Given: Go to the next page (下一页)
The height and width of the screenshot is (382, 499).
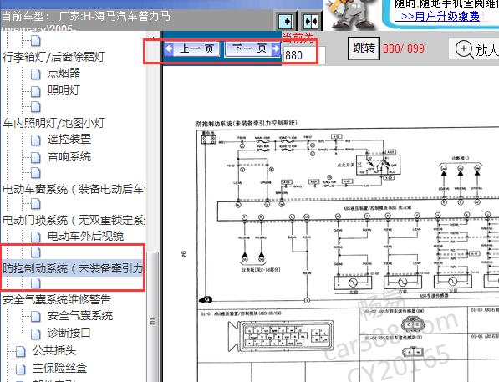Looking at the screenshot, I should coord(252,49).
